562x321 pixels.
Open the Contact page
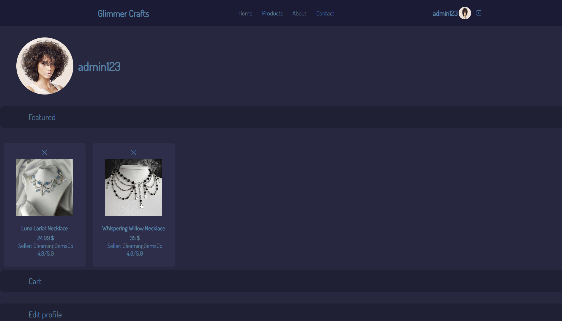(325, 13)
